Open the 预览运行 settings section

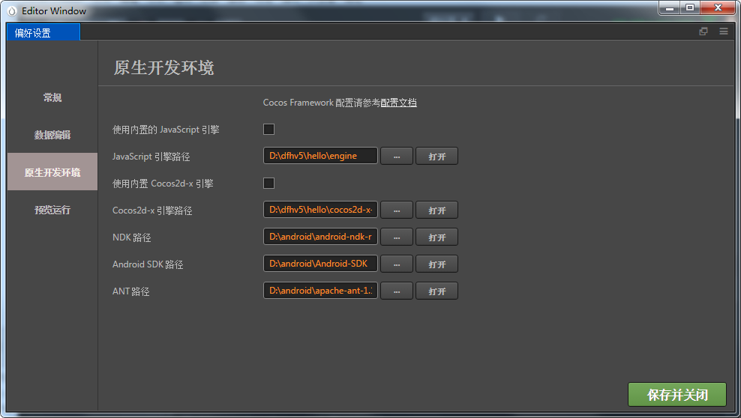point(52,210)
